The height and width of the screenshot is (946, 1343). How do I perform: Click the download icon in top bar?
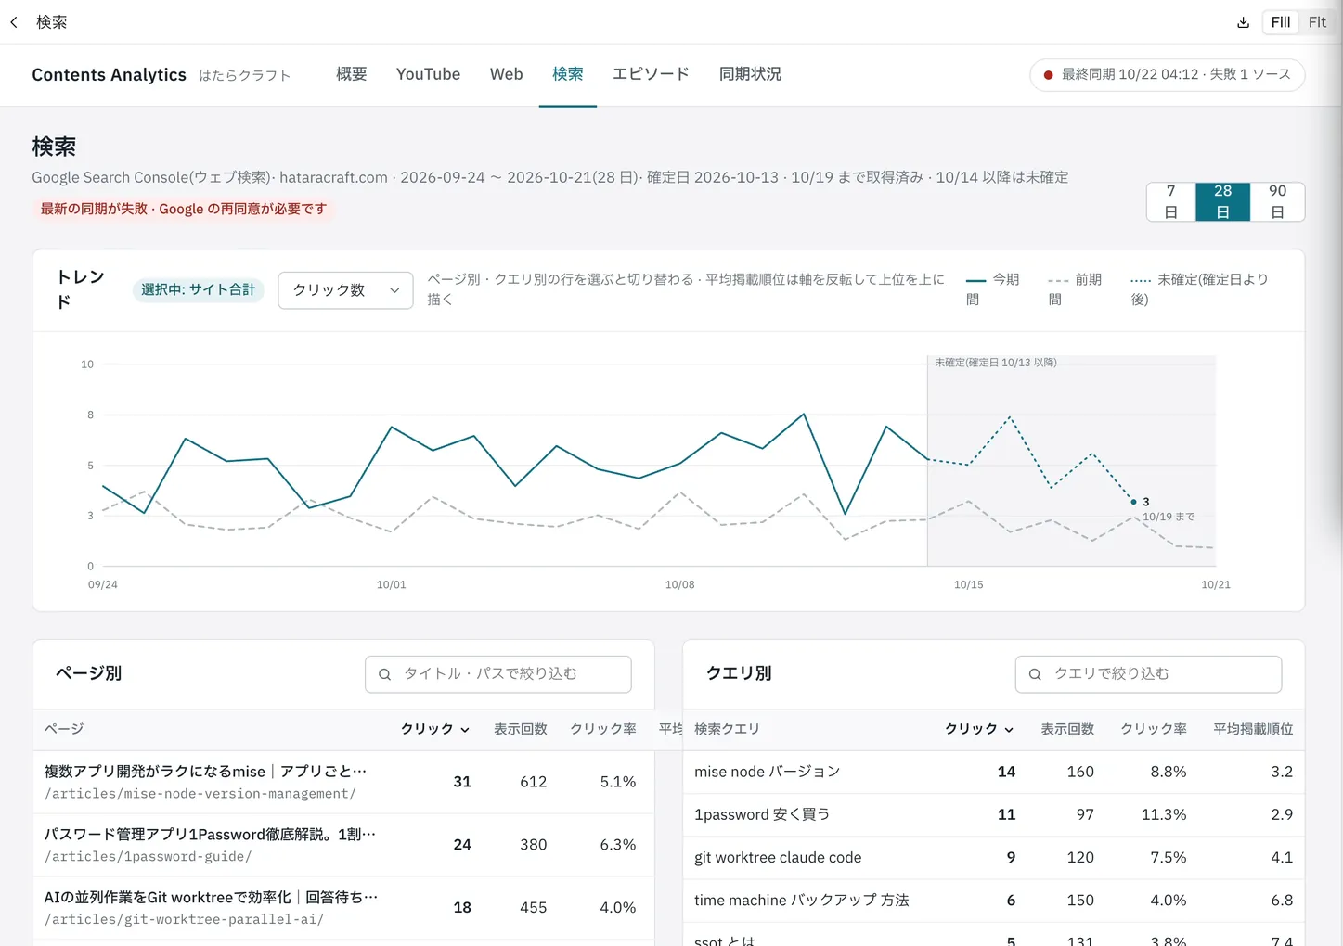click(x=1243, y=22)
